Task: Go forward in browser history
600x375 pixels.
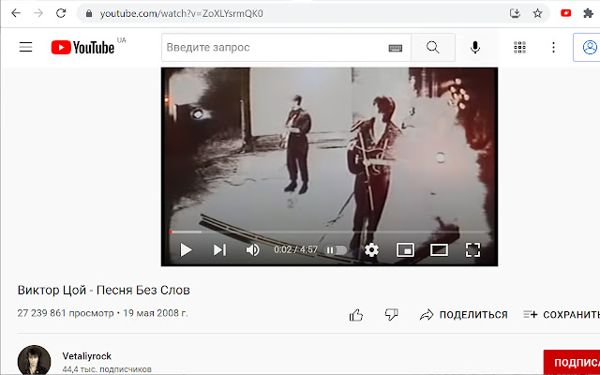Action: click(x=38, y=13)
